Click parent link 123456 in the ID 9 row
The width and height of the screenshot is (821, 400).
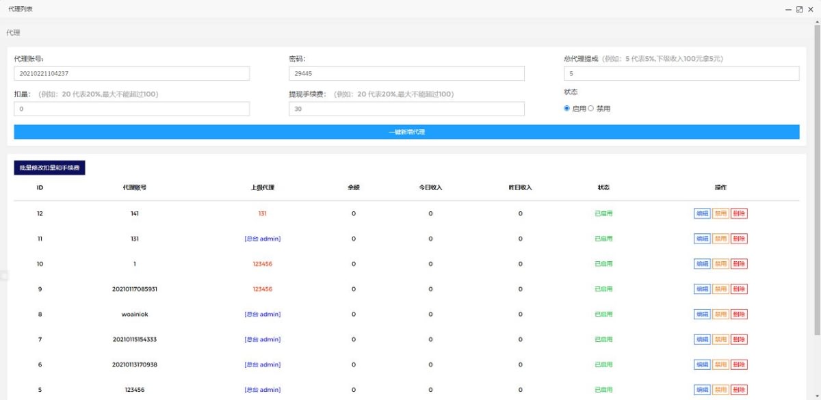[263, 289]
